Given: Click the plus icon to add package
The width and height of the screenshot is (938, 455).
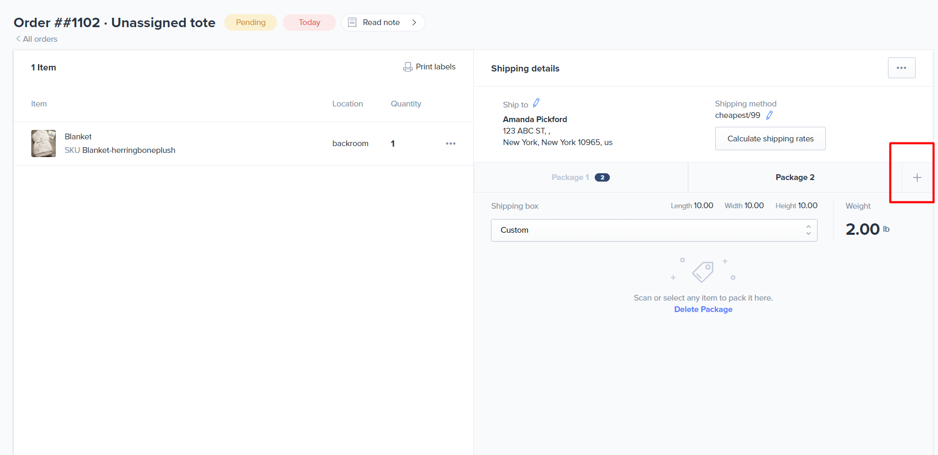Looking at the screenshot, I should tap(917, 178).
